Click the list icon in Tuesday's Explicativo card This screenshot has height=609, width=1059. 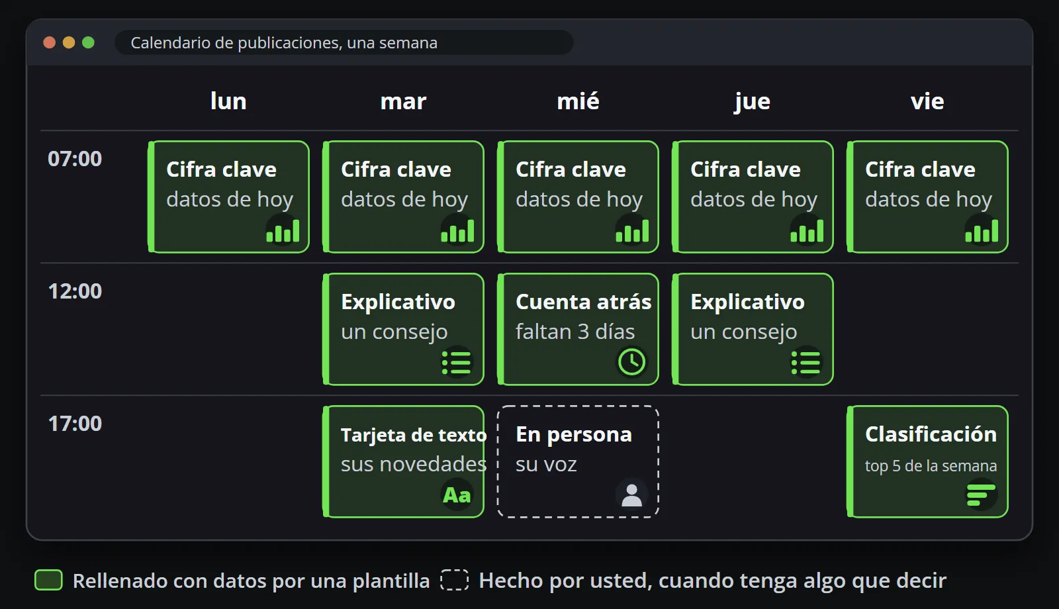click(457, 362)
